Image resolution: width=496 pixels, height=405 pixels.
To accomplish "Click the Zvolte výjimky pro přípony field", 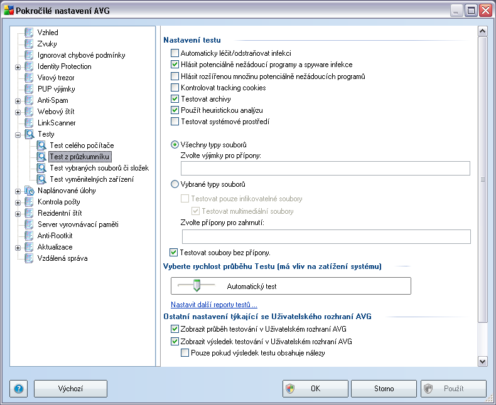I will click(325, 168).
